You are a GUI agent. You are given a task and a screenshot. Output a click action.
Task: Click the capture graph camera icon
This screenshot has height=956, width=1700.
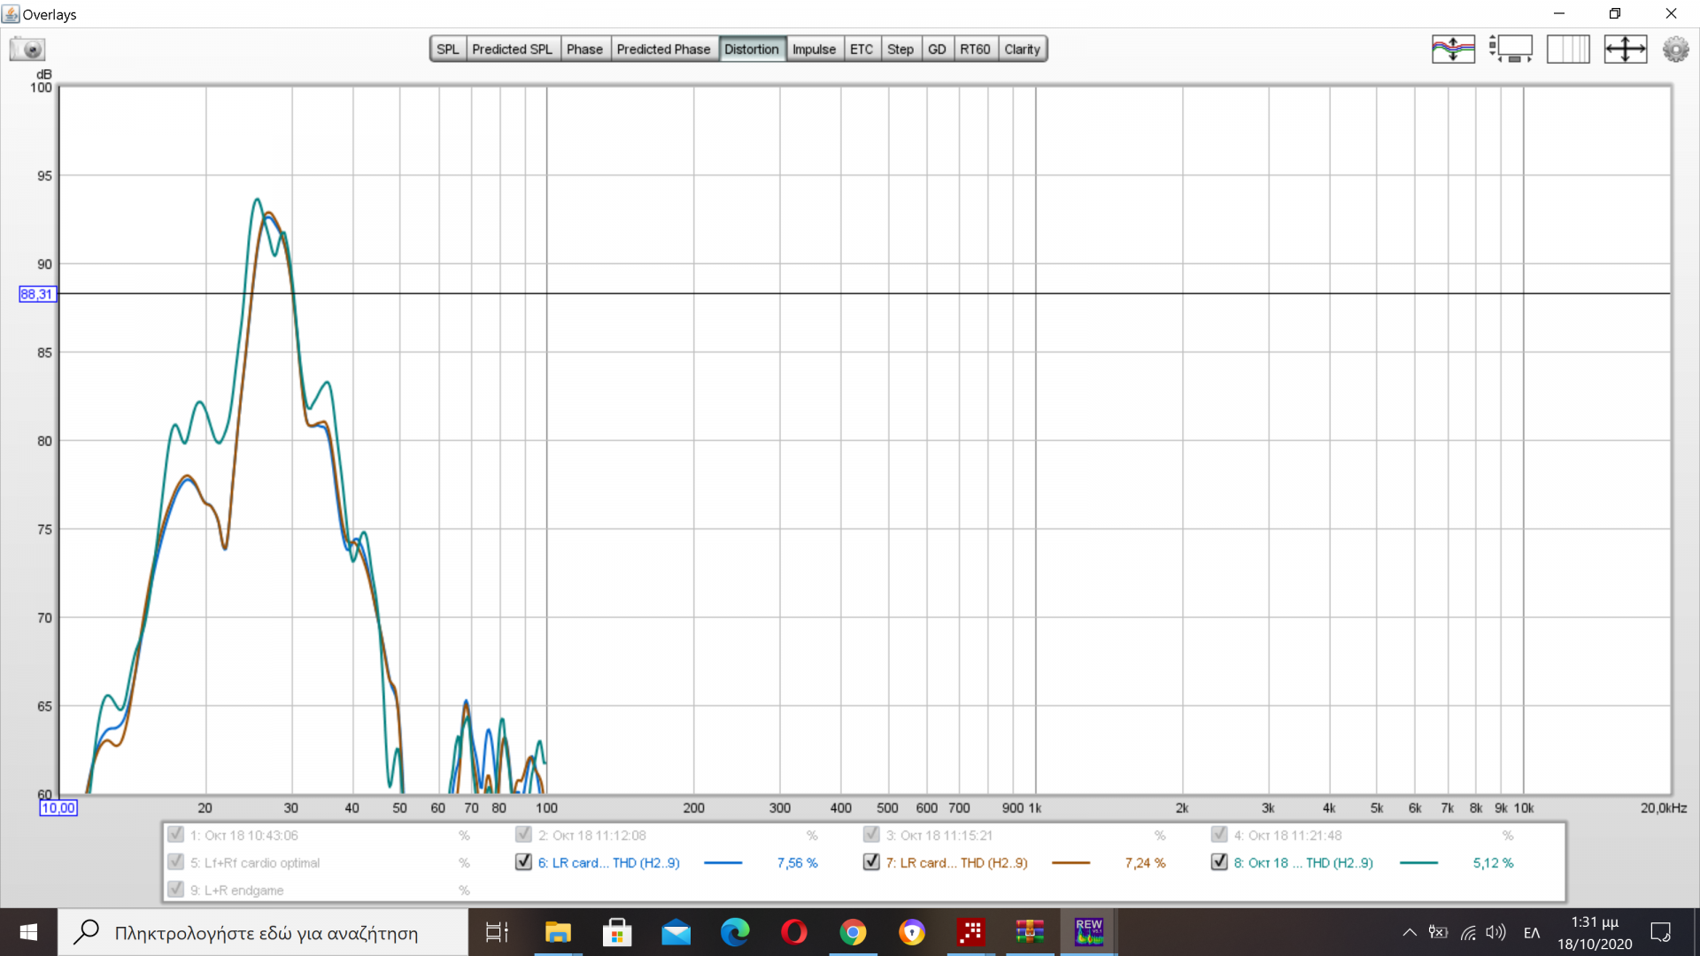click(x=27, y=49)
